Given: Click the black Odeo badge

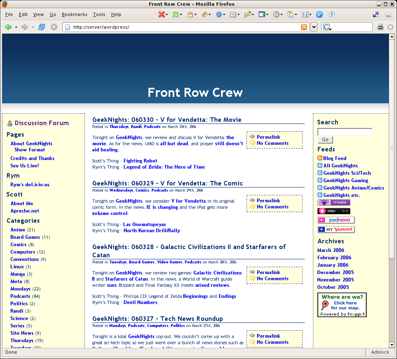Looking at the screenshot, I should click(334, 211).
